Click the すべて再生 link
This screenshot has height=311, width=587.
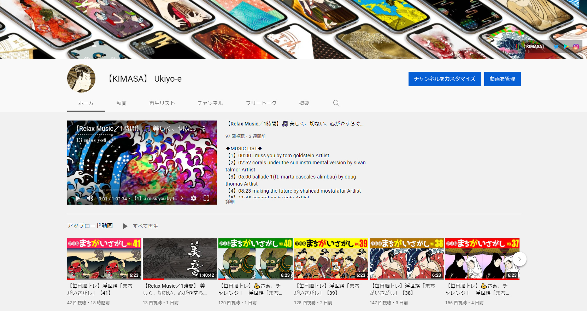tap(146, 226)
